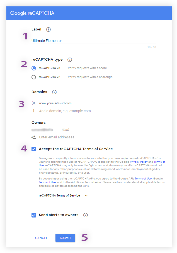Click the Cancel button
Image resolution: width=177 pixels, height=253 pixels.
pyautogui.click(x=41, y=238)
